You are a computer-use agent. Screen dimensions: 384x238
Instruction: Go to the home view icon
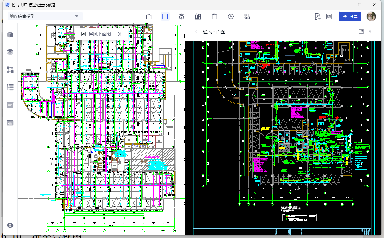(x=149, y=17)
